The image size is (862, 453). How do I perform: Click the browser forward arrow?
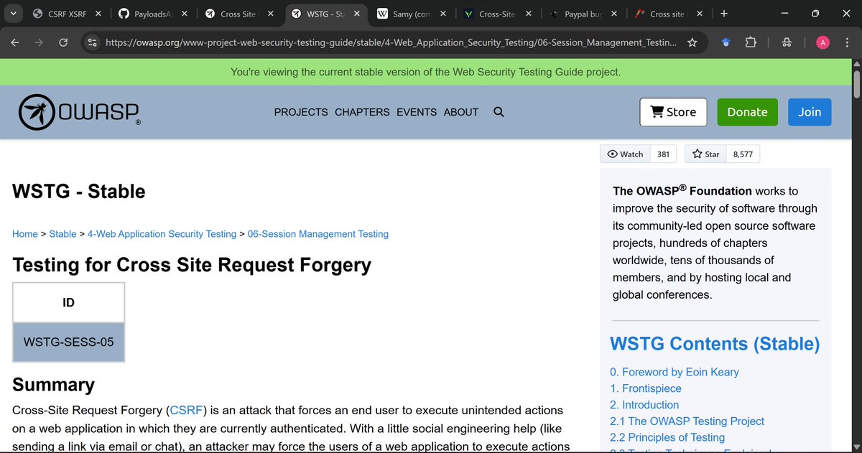click(39, 42)
